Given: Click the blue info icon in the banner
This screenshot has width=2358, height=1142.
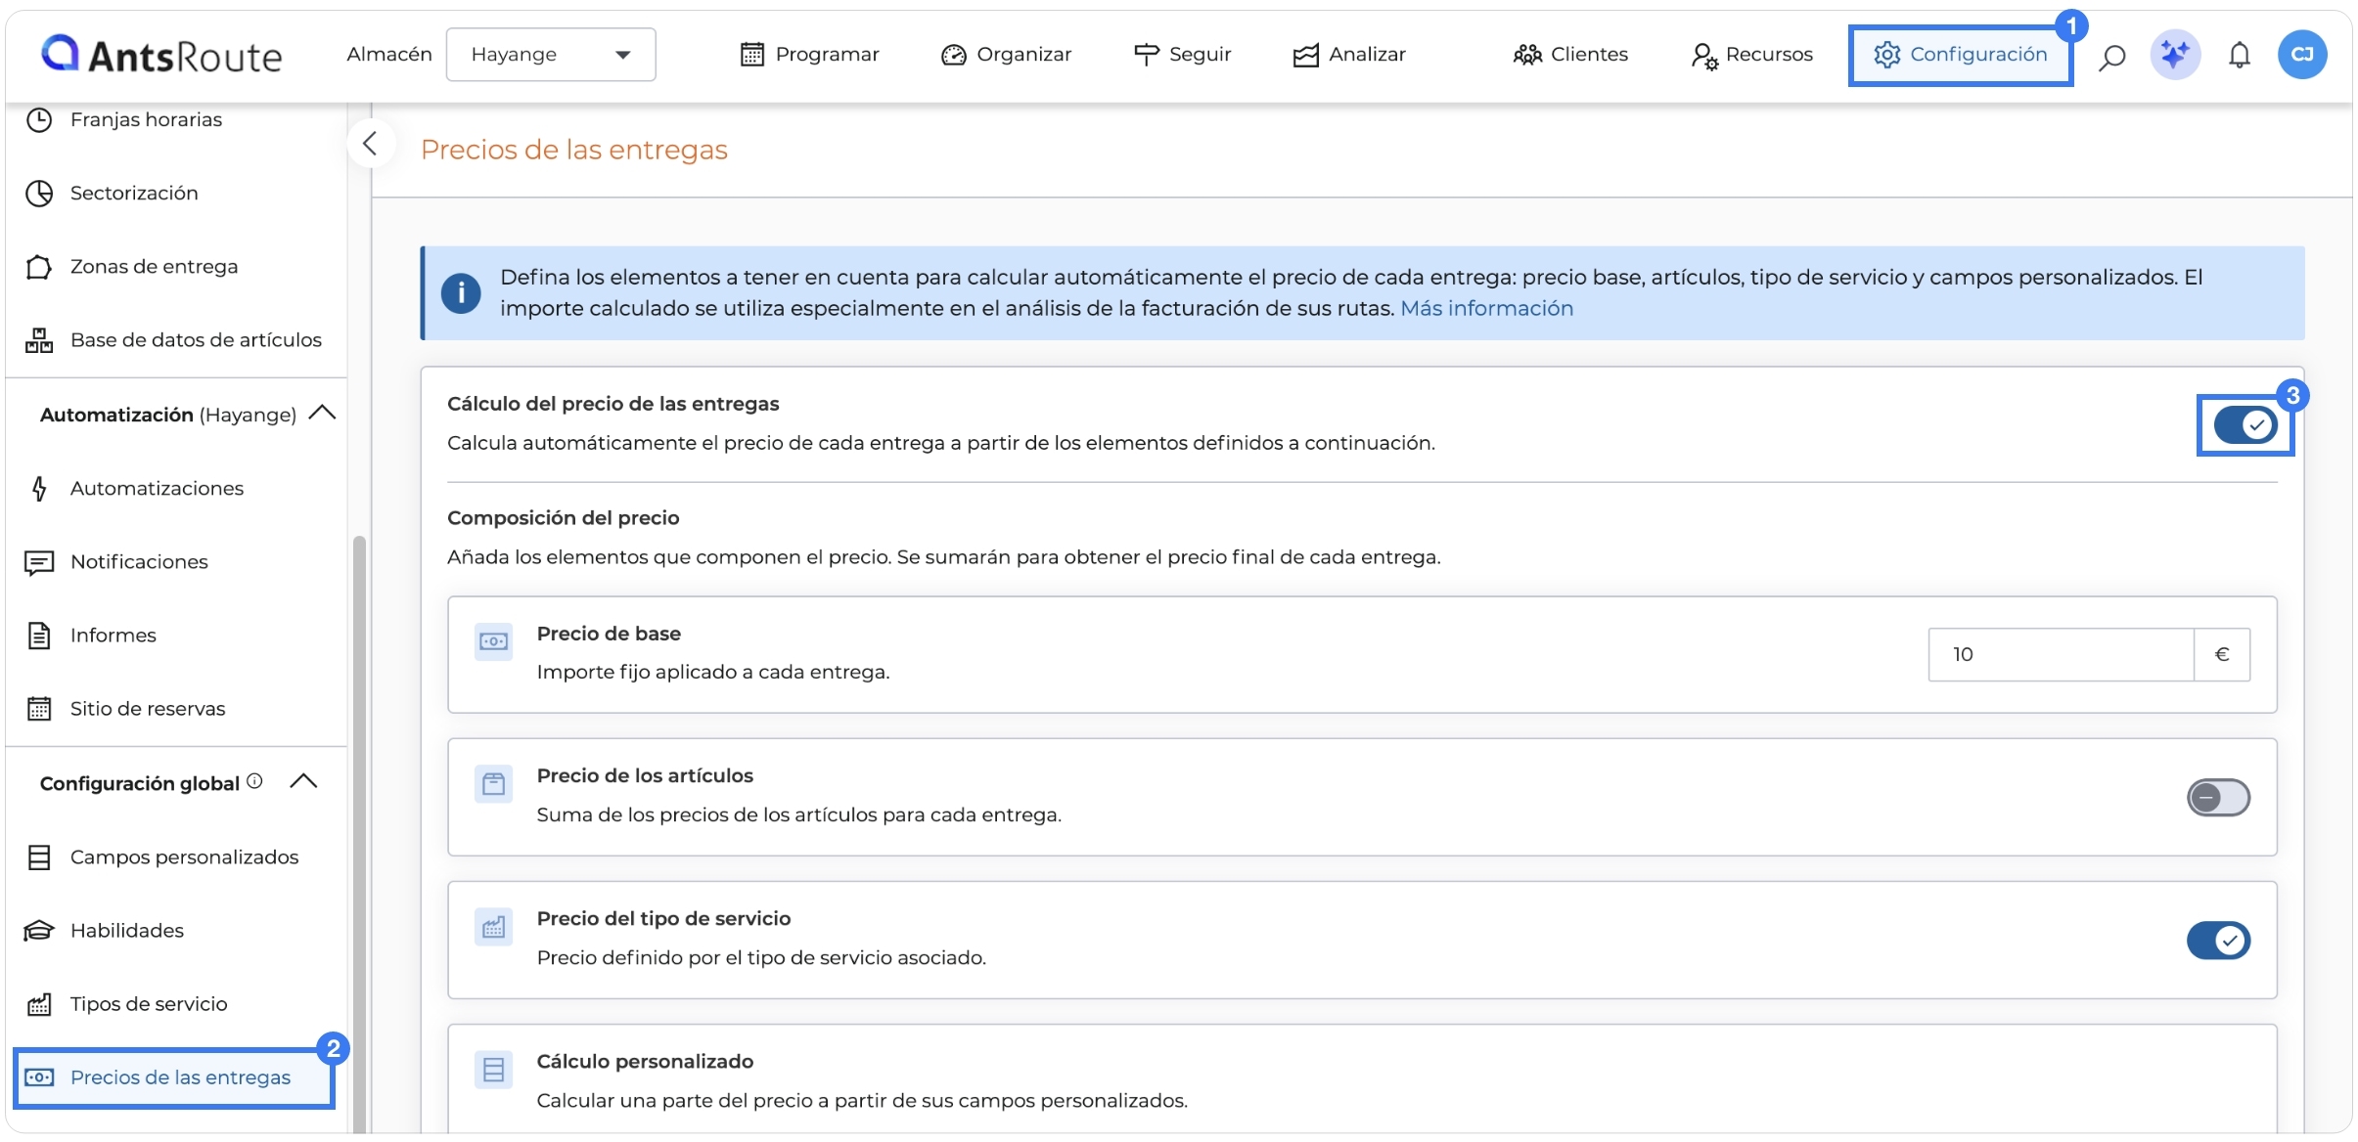Looking at the screenshot, I should pos(461,293).
